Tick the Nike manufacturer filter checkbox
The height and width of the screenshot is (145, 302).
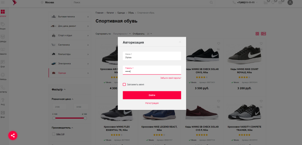54,134
